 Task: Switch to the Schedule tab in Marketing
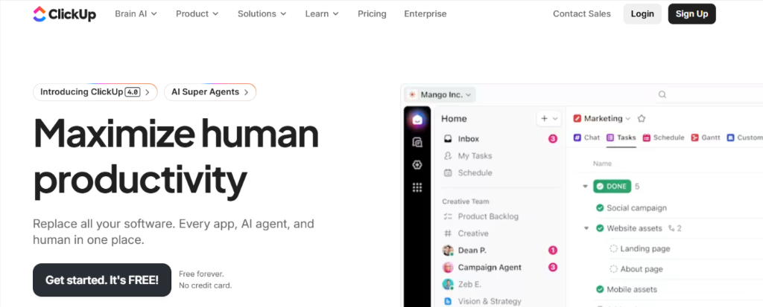click(x=663, y=138)
